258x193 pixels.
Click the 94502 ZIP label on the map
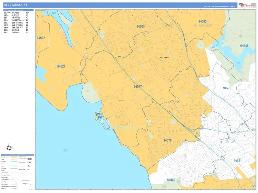[41, 38]
